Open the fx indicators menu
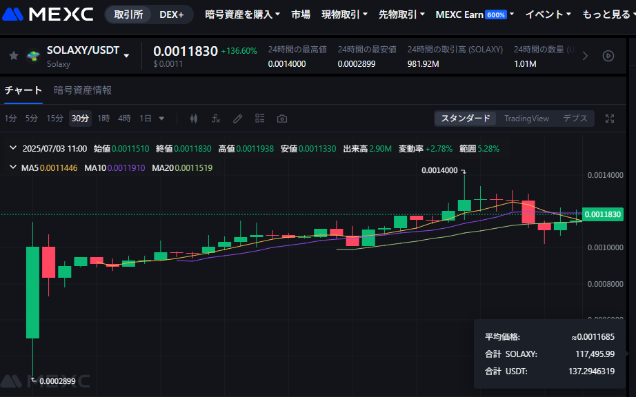 [x=215, y=119]
